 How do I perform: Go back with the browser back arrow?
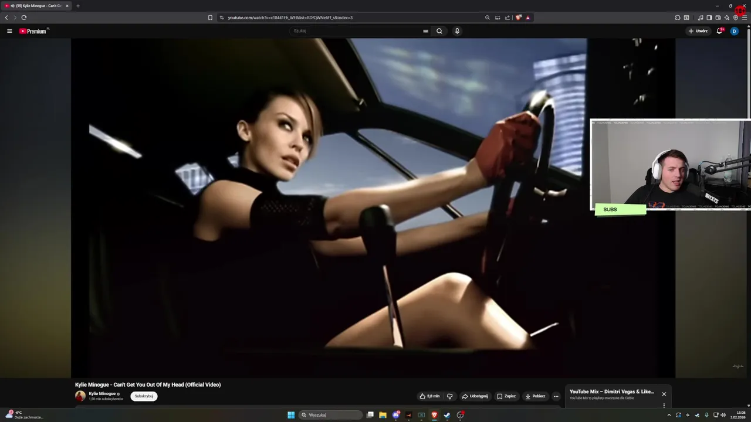tap(6, 18)
